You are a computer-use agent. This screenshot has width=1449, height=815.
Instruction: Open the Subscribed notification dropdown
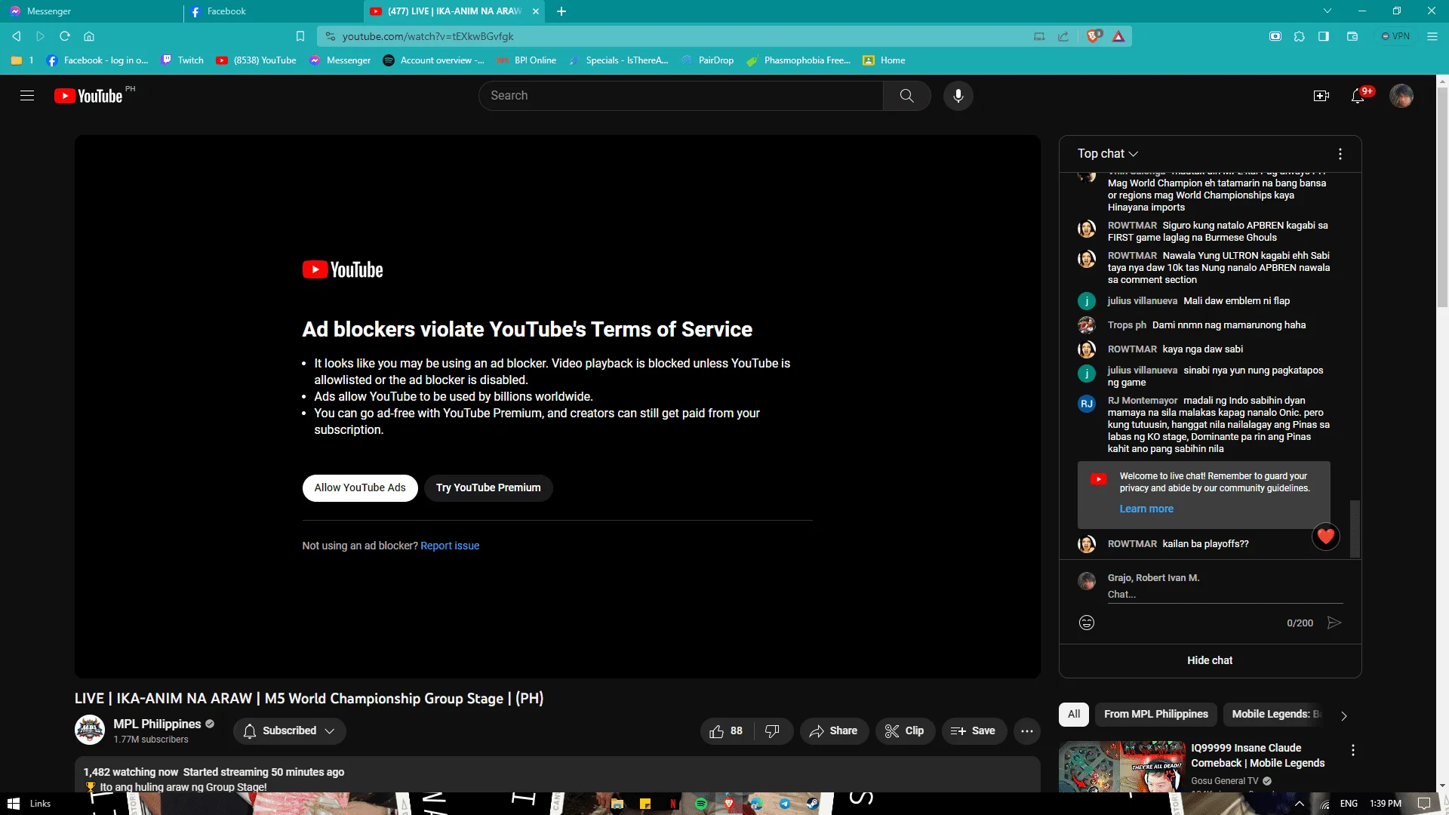pos(290,731)
